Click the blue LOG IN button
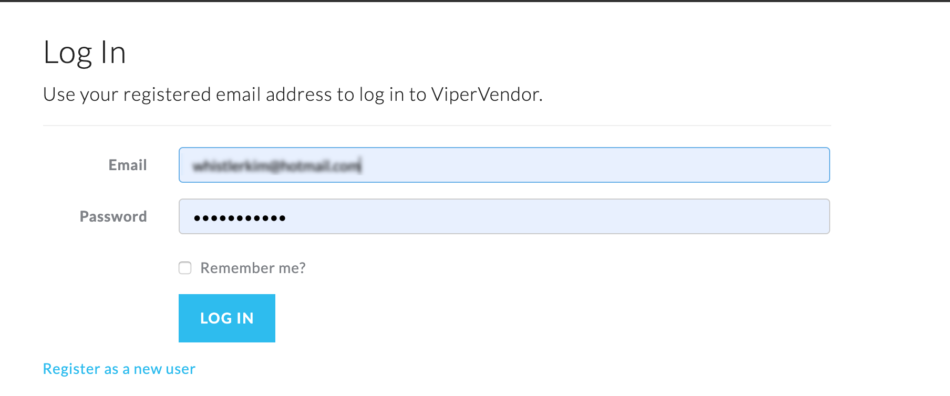The image size is (950, 396). pos(227,318)
